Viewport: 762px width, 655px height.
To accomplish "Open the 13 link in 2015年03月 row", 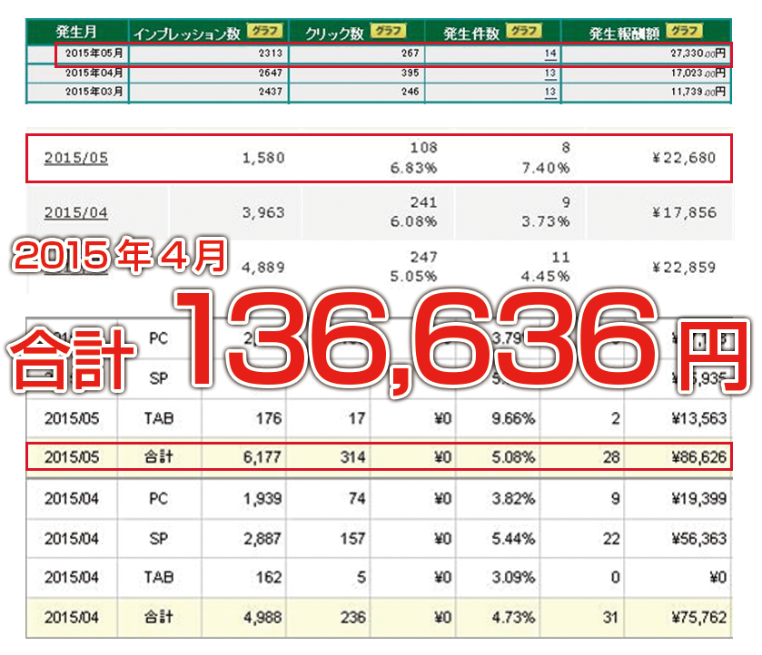I will [x=549, y=93].
